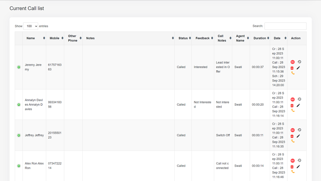Sort call list by Feedback column
Screen dimensions: 321x181
pyautogui.click(x=203, y=38)
